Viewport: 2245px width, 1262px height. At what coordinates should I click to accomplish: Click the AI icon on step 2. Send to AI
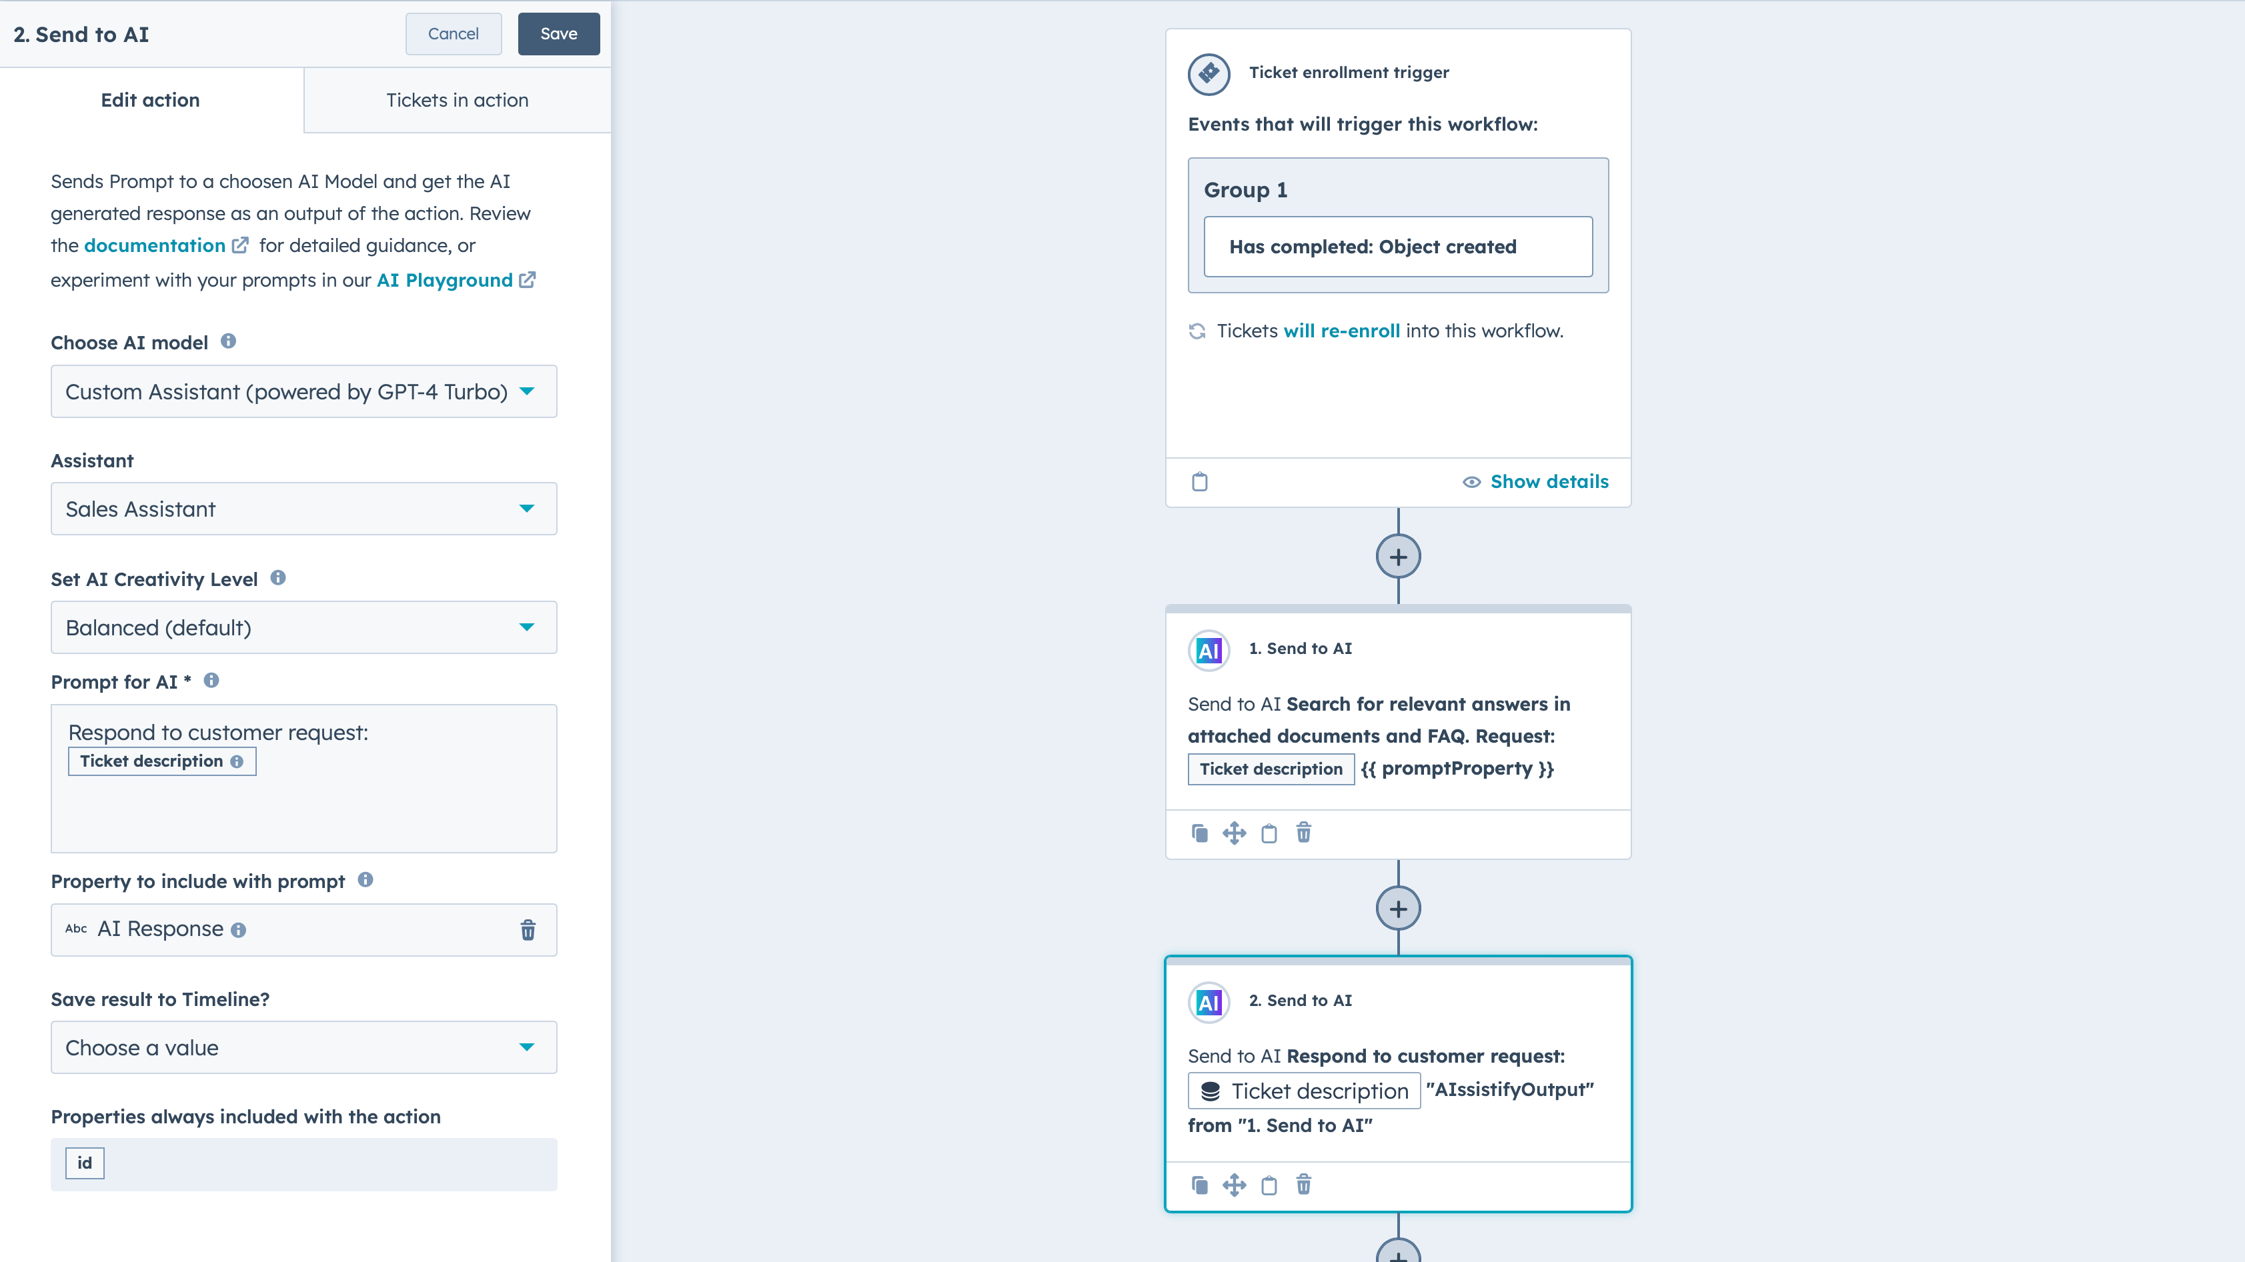point(1209,1003)
